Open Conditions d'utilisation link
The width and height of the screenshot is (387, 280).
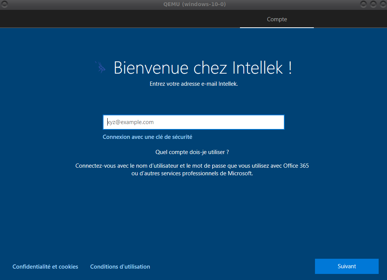(120, 267)
